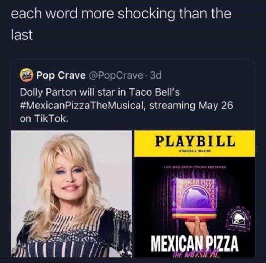The height and width of the screenshot is (263, 266).
Task: Open the Playbill poster image
Action: (195, 194)
